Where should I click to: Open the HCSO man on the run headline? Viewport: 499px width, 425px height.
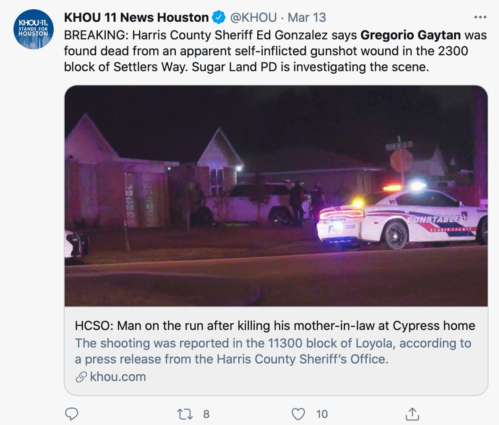[275, 326]
